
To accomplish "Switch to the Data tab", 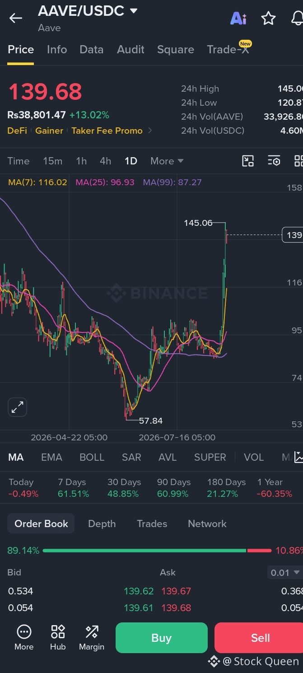I will 92,50.
